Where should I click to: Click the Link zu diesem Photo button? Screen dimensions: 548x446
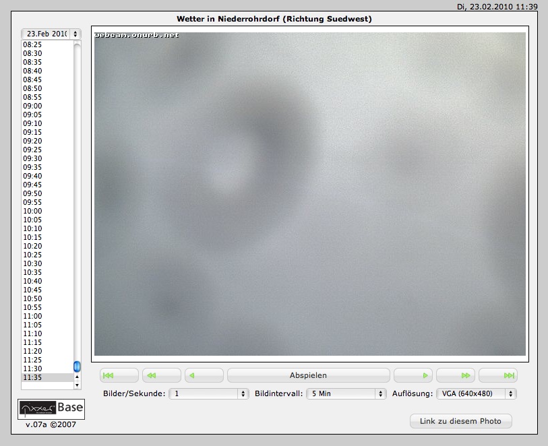point(460,421)
